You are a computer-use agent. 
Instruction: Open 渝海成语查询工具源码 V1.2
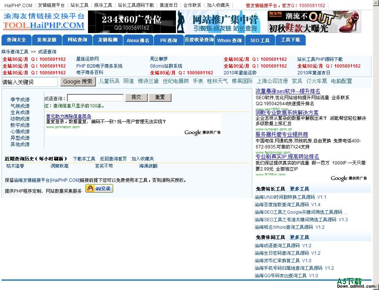[283, 246]
